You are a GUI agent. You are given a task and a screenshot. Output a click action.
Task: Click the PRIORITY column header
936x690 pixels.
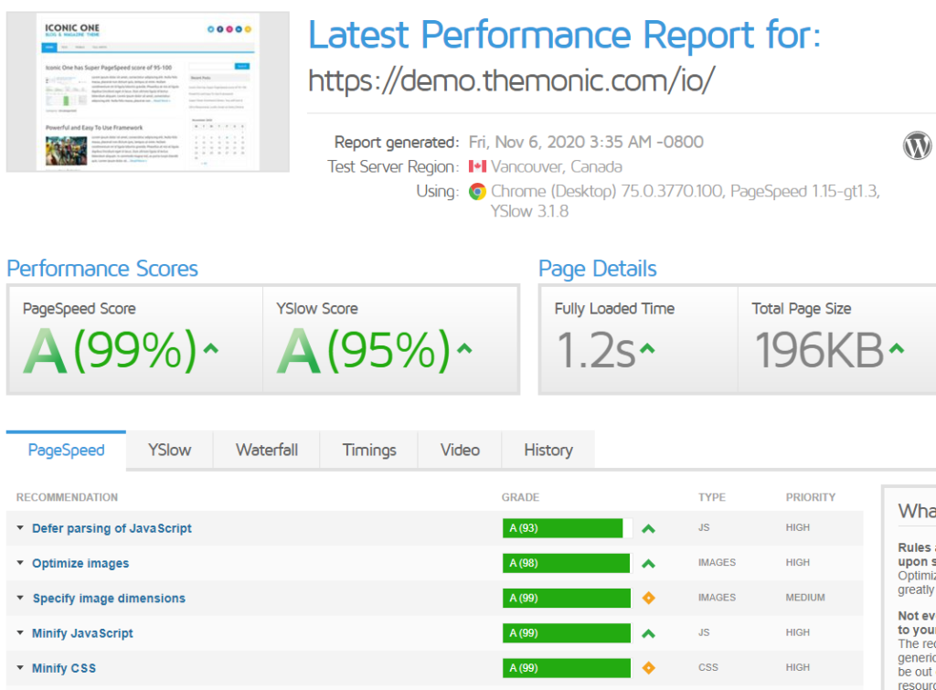[811, 497]
